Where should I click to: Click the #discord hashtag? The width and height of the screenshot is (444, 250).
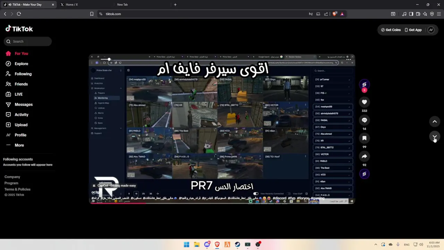[280, 198]
